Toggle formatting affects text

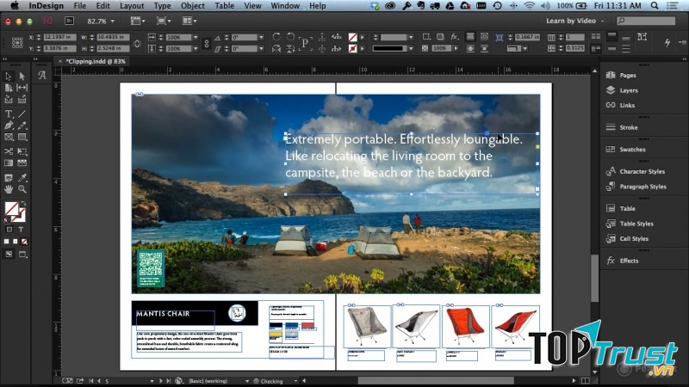point(21,229)
